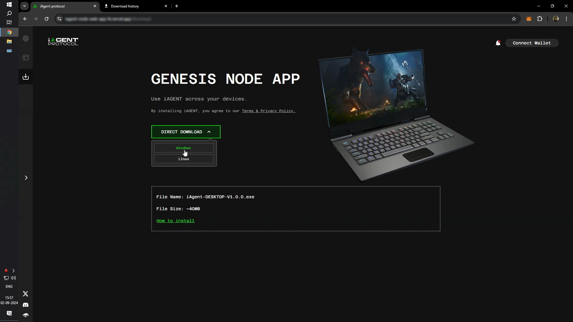The image size is (573, 322).
Task: Open the browser extensions puzzle icon
Action: coord(540,19)
